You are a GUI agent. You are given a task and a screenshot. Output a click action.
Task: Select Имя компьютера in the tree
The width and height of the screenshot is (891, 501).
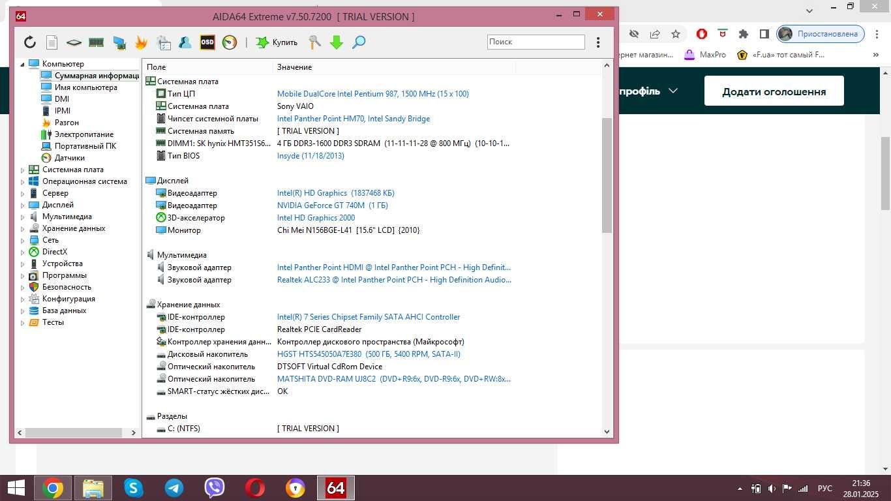86,87
